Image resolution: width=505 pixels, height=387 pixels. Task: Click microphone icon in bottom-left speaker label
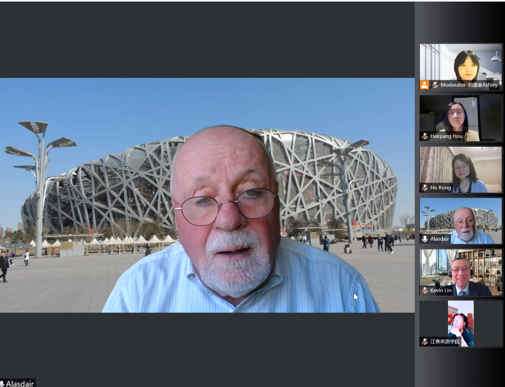2,384
